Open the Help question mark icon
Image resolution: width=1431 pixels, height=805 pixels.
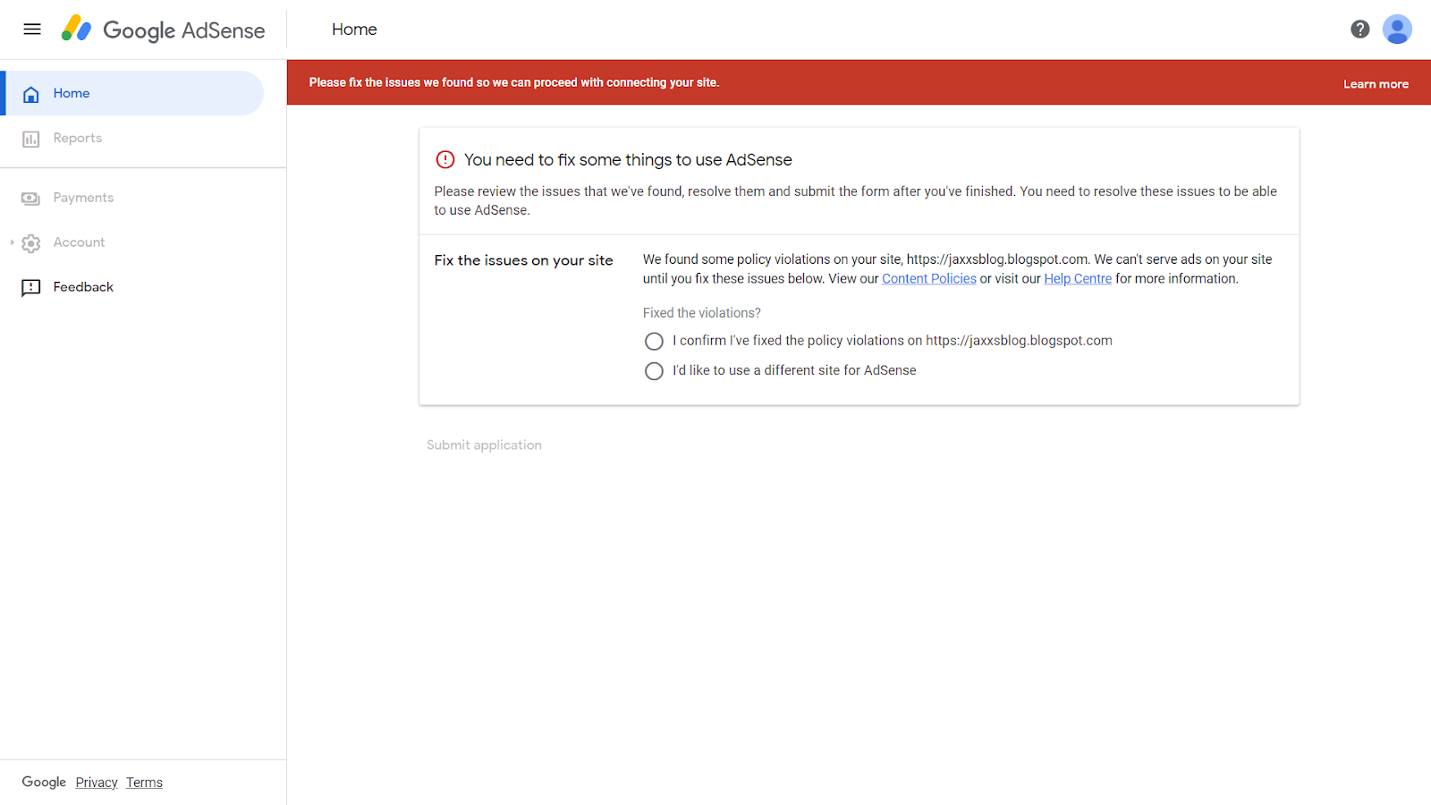[1359, 30]
